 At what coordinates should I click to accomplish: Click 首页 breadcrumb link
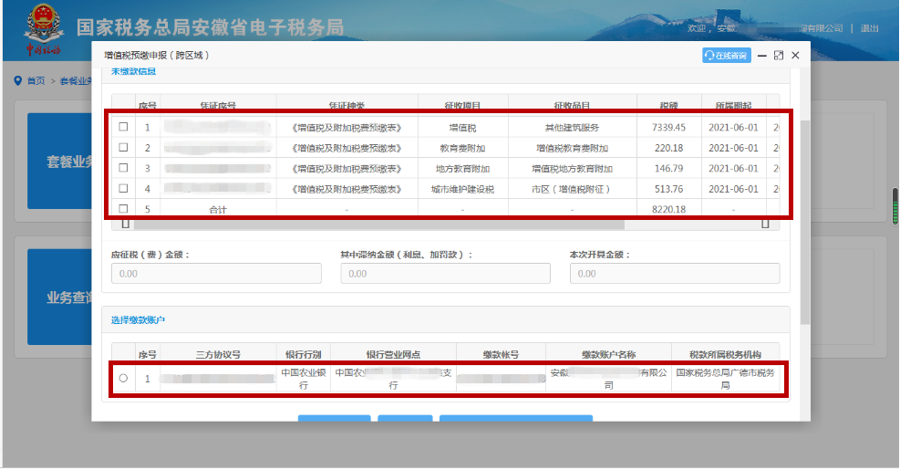coord(36,81)
